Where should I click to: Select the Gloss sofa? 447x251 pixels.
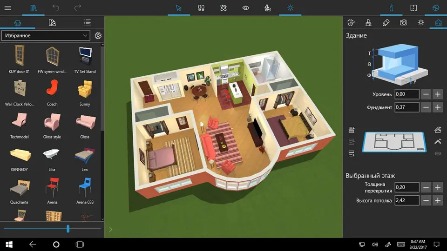85,125
